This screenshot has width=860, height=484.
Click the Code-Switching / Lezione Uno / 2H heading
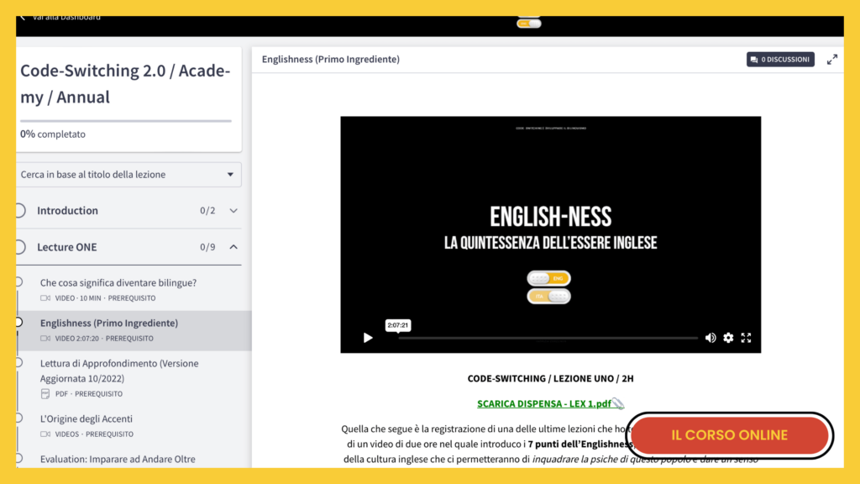[x=551, y=379]
